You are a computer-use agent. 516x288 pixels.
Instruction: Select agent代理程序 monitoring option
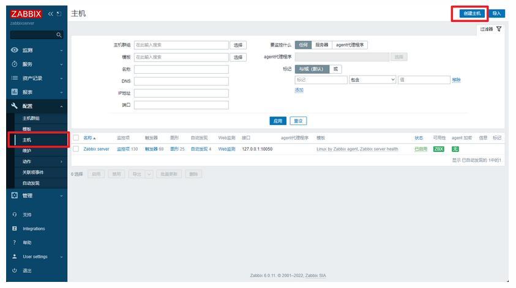coord(350,45)
